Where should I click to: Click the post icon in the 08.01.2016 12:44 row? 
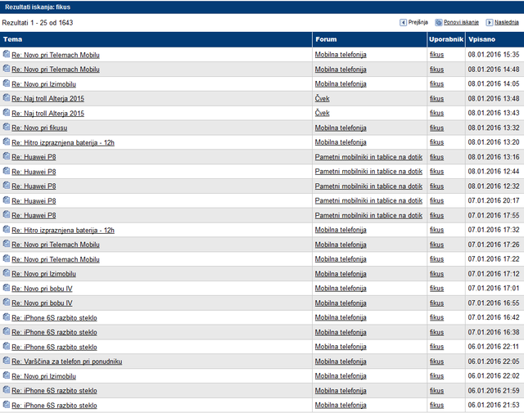pos(7,171)
